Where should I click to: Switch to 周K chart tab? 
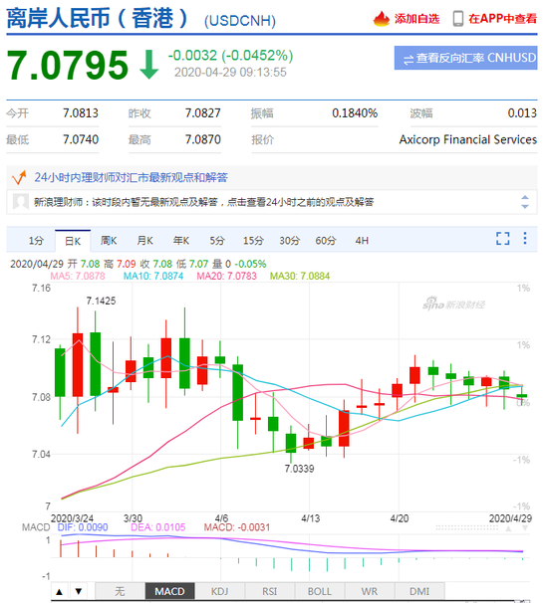pyautogui.click(x=109, y=241)
